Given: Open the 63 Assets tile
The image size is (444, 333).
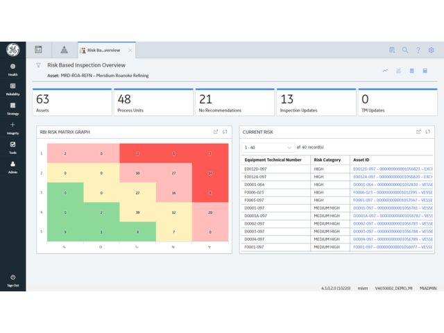Looking at the screenshot, I should [x=71, y=102].
